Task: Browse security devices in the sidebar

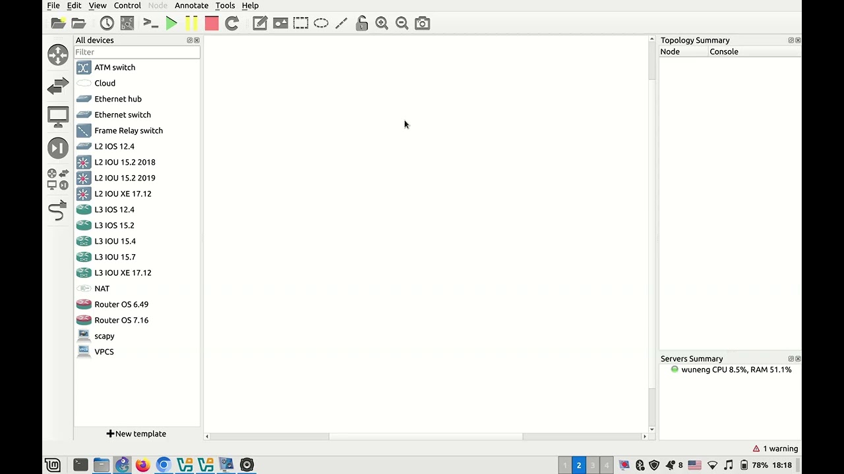Action: click(58, 147)
